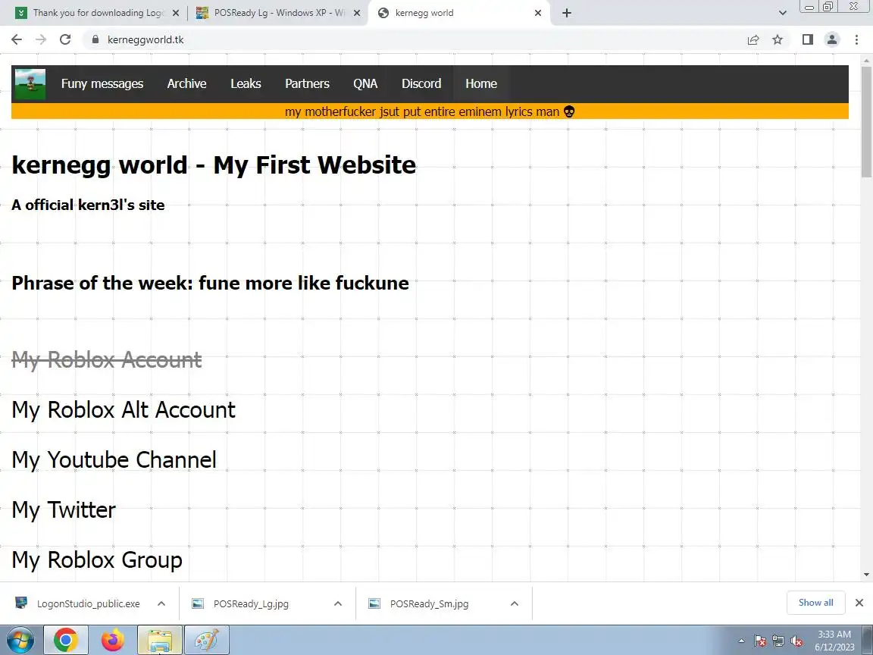Click the scrollbar up arrow
The height and width of the screenshot is (655, 873).
coord(866,60)
